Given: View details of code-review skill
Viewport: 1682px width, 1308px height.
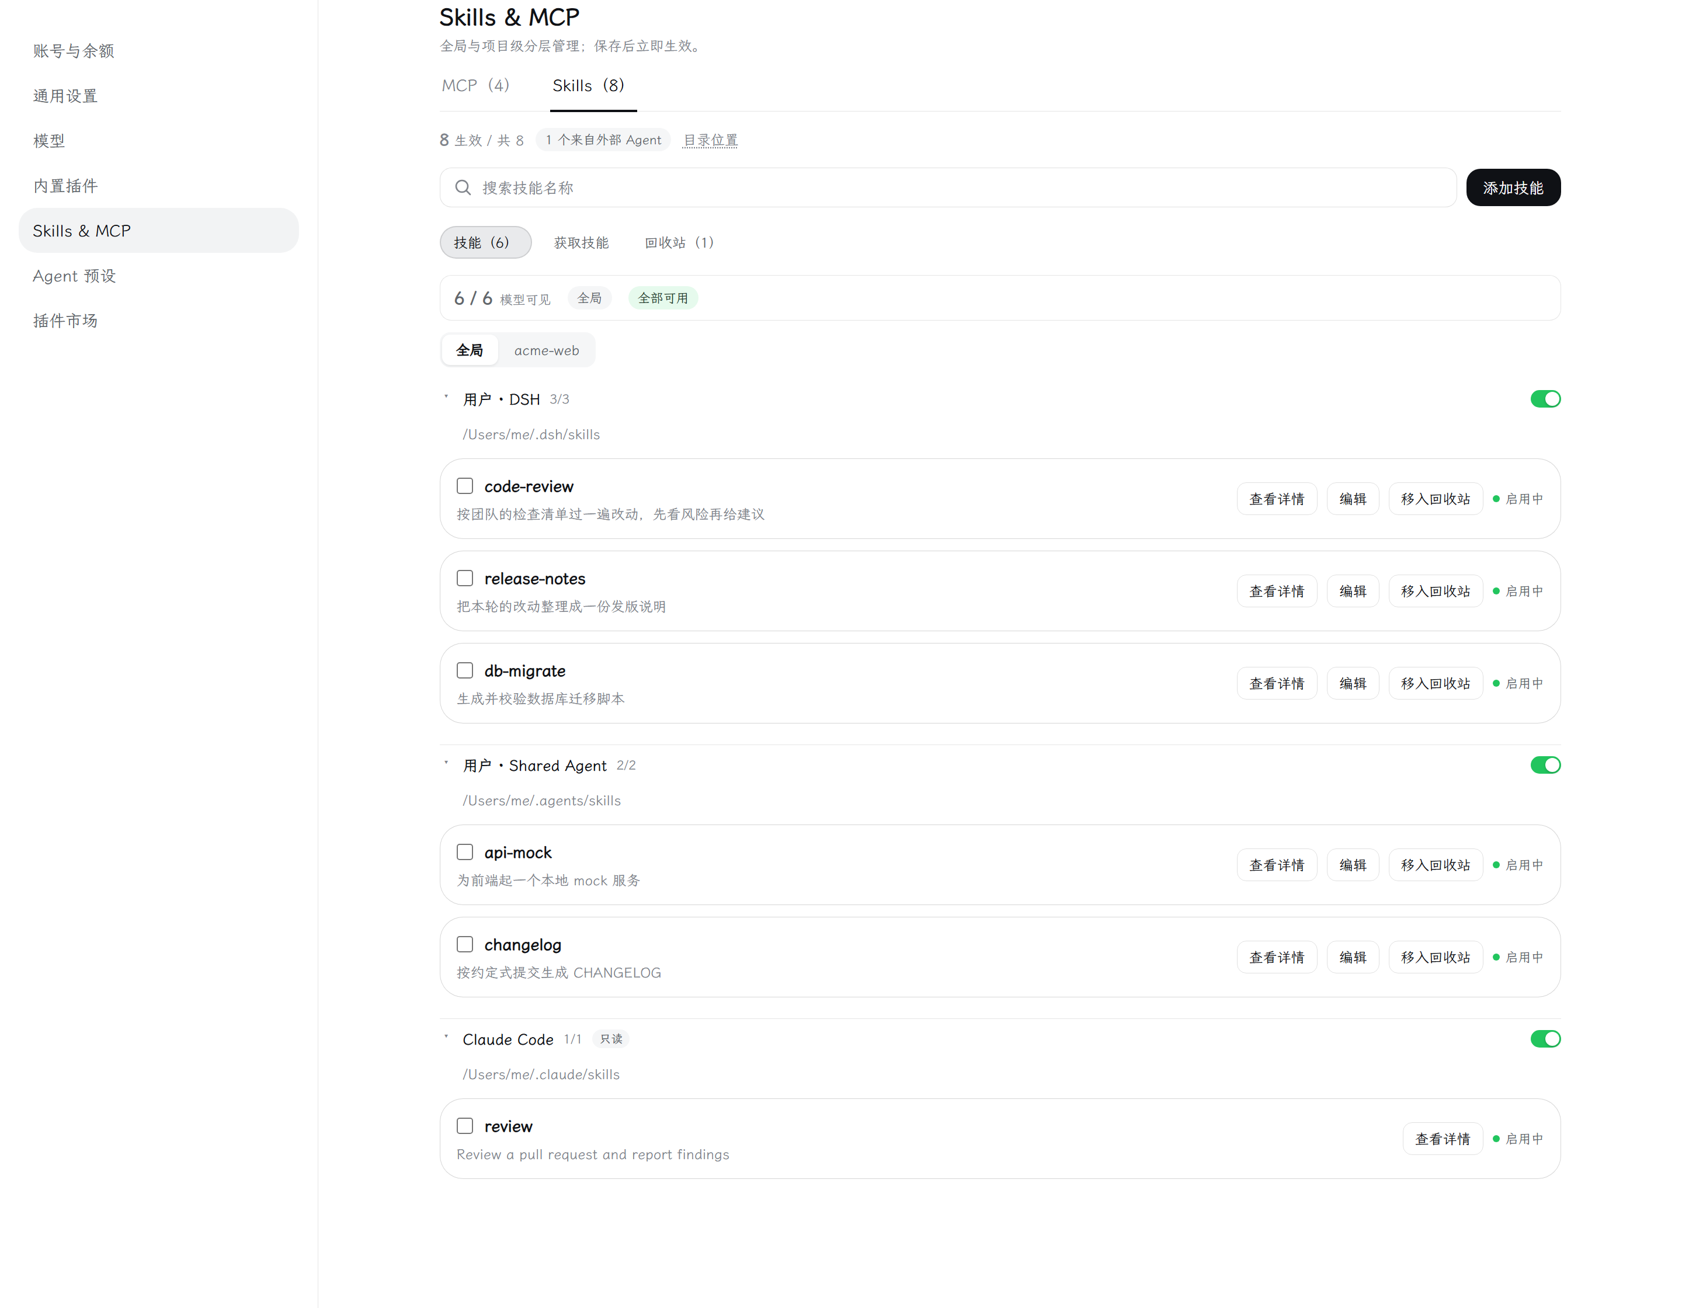Looking at the screenshot, I should click(1277, 499).
